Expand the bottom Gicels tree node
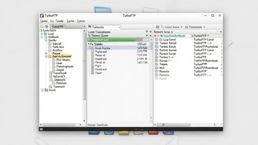 click(42, 90)
